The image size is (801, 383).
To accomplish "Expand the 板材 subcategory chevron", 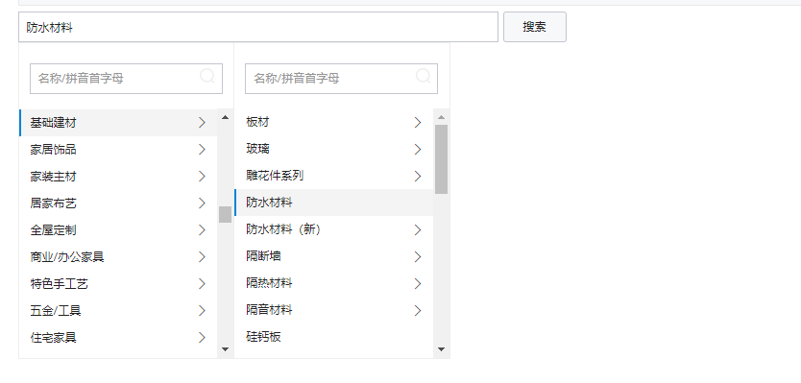I will pyautogui.click(x=418, y=123).
